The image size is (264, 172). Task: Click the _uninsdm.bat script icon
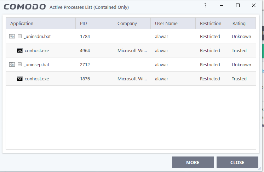tap(12, 36)
